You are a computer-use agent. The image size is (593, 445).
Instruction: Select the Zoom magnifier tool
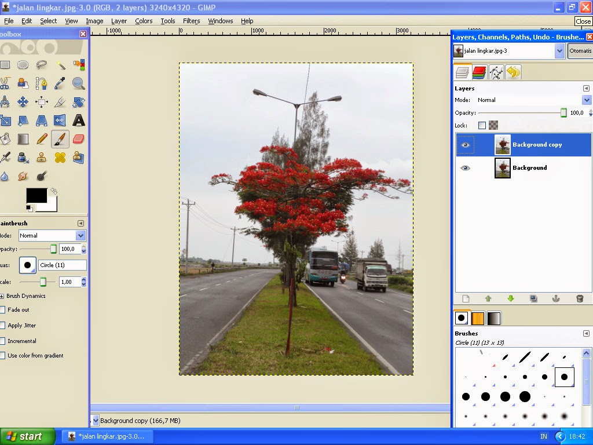78,83
